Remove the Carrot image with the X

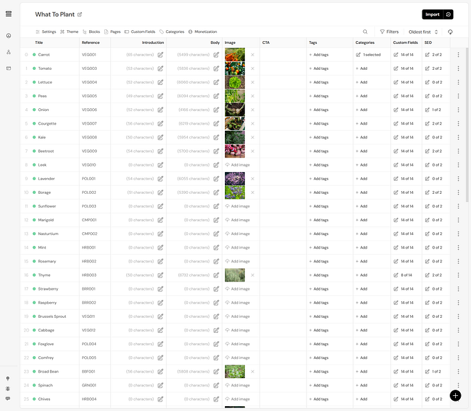(x=252, y=55)
